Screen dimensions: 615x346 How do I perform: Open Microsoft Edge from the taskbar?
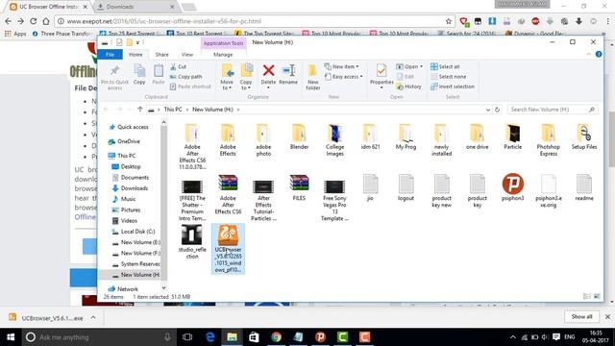coord(209,337)
